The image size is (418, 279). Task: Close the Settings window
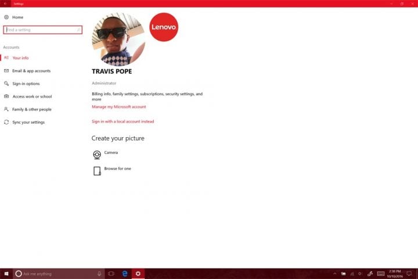[412, 3]
